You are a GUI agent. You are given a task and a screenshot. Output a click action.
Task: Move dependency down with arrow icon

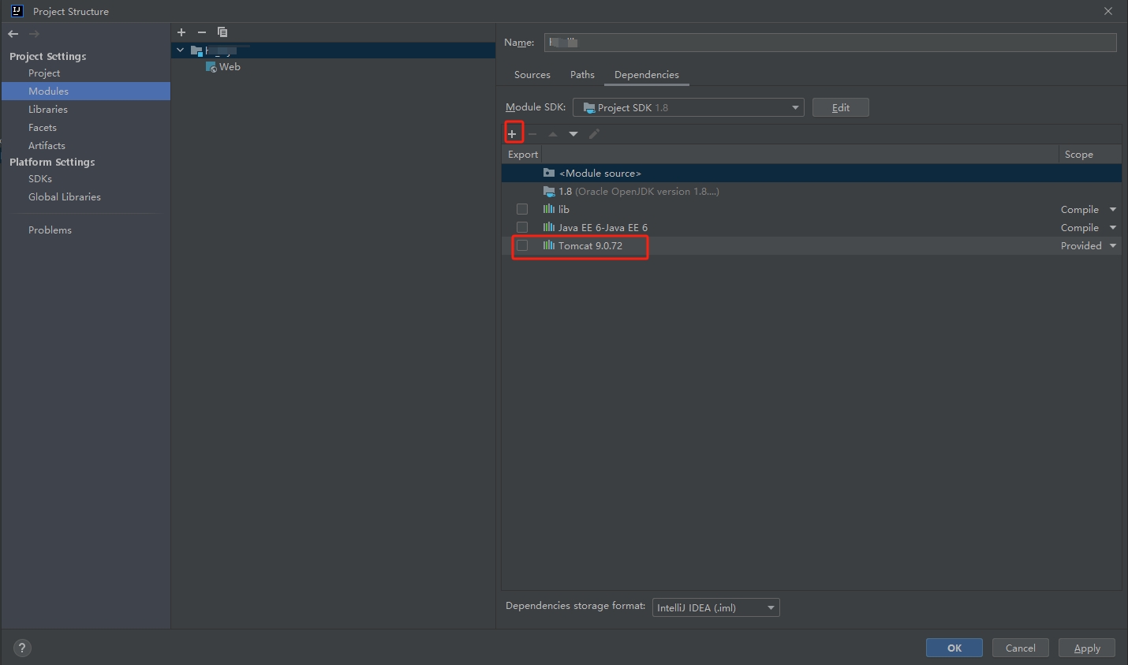[573, 134]
